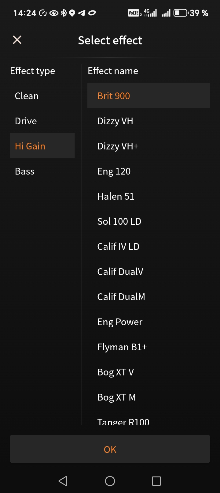This screenshot has width=220, height=493.
Task: Tap the Android back navigation icon
Action: pyautogui.click(x=63, y=481)
